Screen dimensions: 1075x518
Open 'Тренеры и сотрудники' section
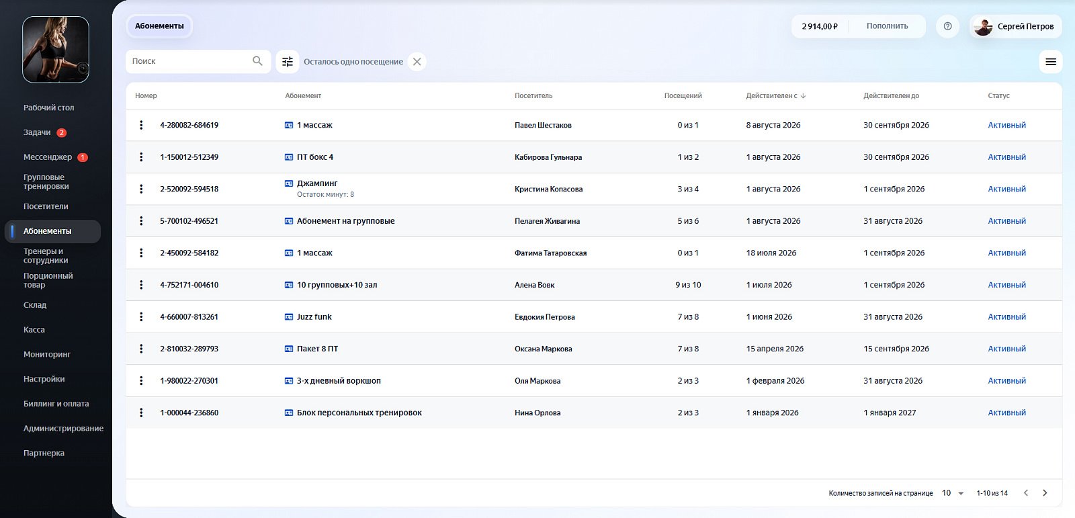[46, 256]
